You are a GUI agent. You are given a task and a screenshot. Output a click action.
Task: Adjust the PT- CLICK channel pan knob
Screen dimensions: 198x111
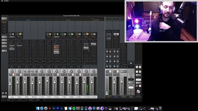(x=41, y=71)
